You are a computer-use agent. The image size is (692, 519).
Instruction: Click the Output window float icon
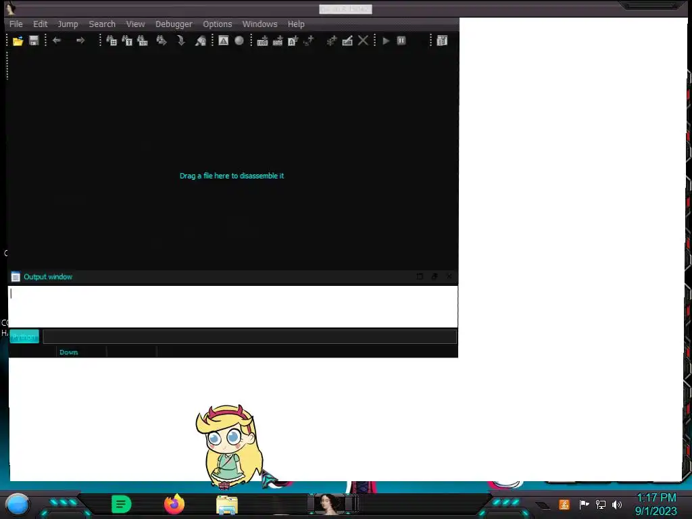tap(435, 276)
